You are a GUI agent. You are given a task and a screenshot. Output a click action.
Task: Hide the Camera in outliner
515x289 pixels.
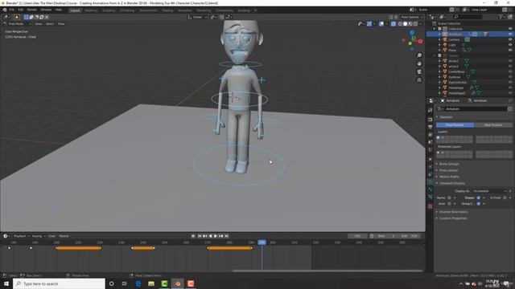click(510, 39)
